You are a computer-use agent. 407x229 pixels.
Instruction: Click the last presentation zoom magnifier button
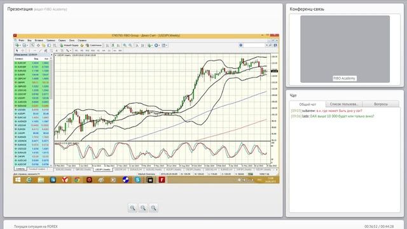point(154,208)
